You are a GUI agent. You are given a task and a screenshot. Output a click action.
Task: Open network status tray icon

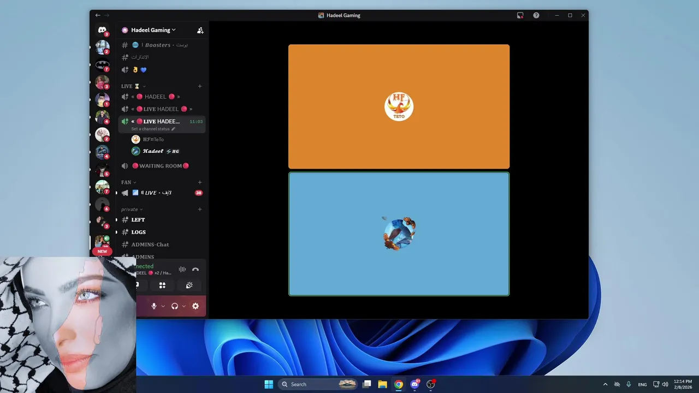[656, 384]
